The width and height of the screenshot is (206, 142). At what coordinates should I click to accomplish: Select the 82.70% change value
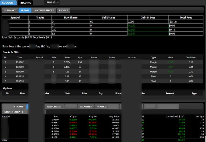click(x=92, y=125)
